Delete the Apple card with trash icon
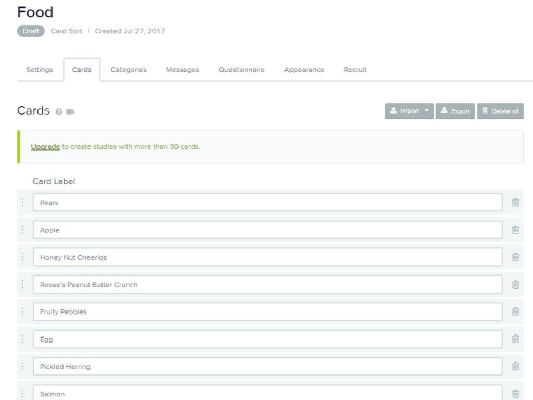This screenshot has height=400, width=533. click(x=515, y=230)
